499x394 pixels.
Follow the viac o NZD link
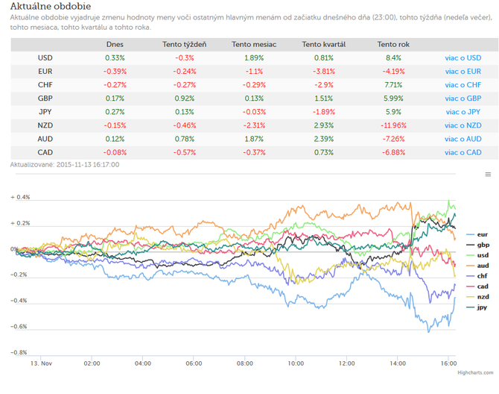463,125
